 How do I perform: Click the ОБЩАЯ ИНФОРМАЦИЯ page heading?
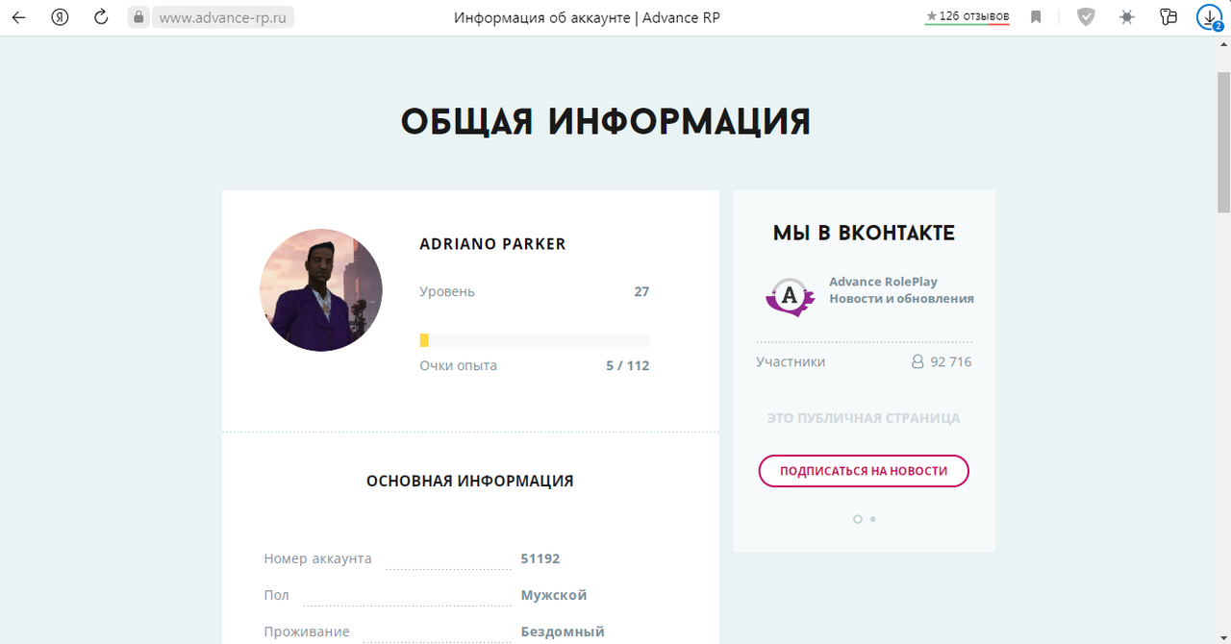[606, 122]
